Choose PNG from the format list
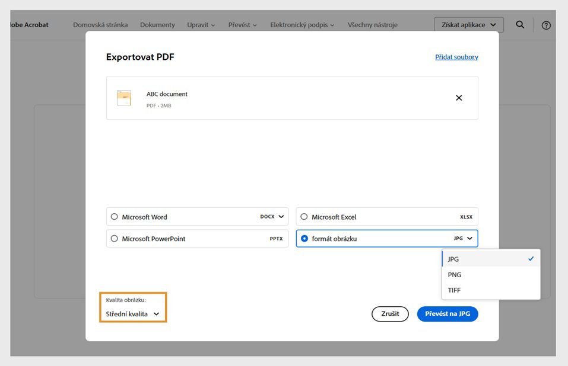This screenshot has width=568, height=366. pos(455,275)
